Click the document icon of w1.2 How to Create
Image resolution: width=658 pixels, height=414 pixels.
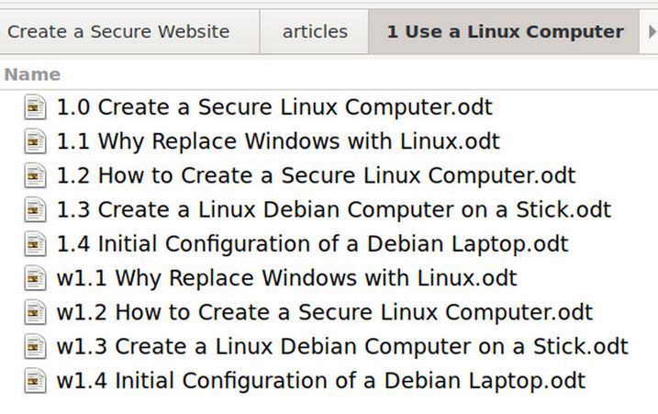(x=35, y=312)
